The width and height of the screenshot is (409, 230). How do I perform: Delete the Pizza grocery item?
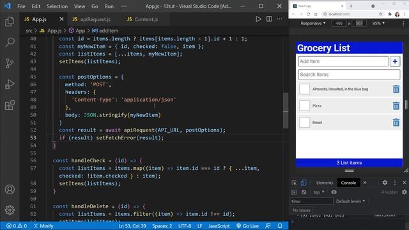(x=396, y=106)
